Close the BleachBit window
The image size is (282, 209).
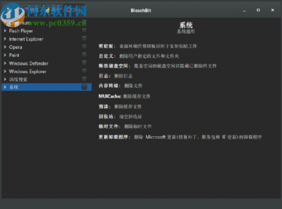(x=273, y=10)
